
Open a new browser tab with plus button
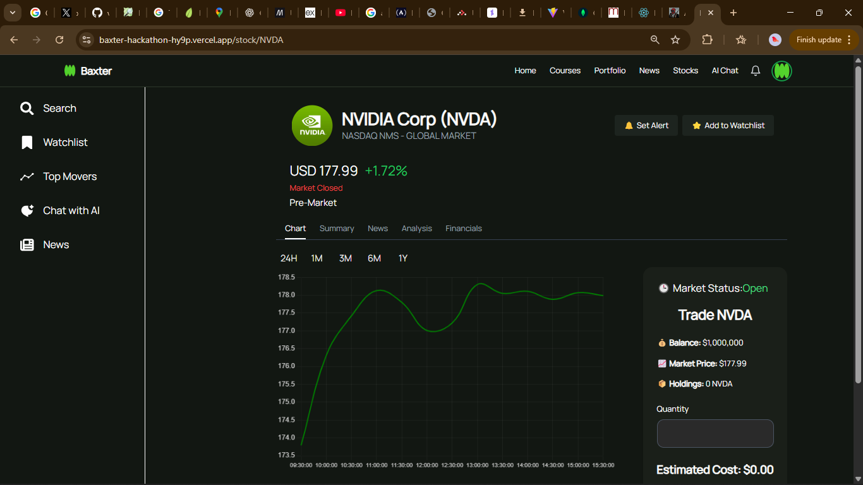(733, 13)
